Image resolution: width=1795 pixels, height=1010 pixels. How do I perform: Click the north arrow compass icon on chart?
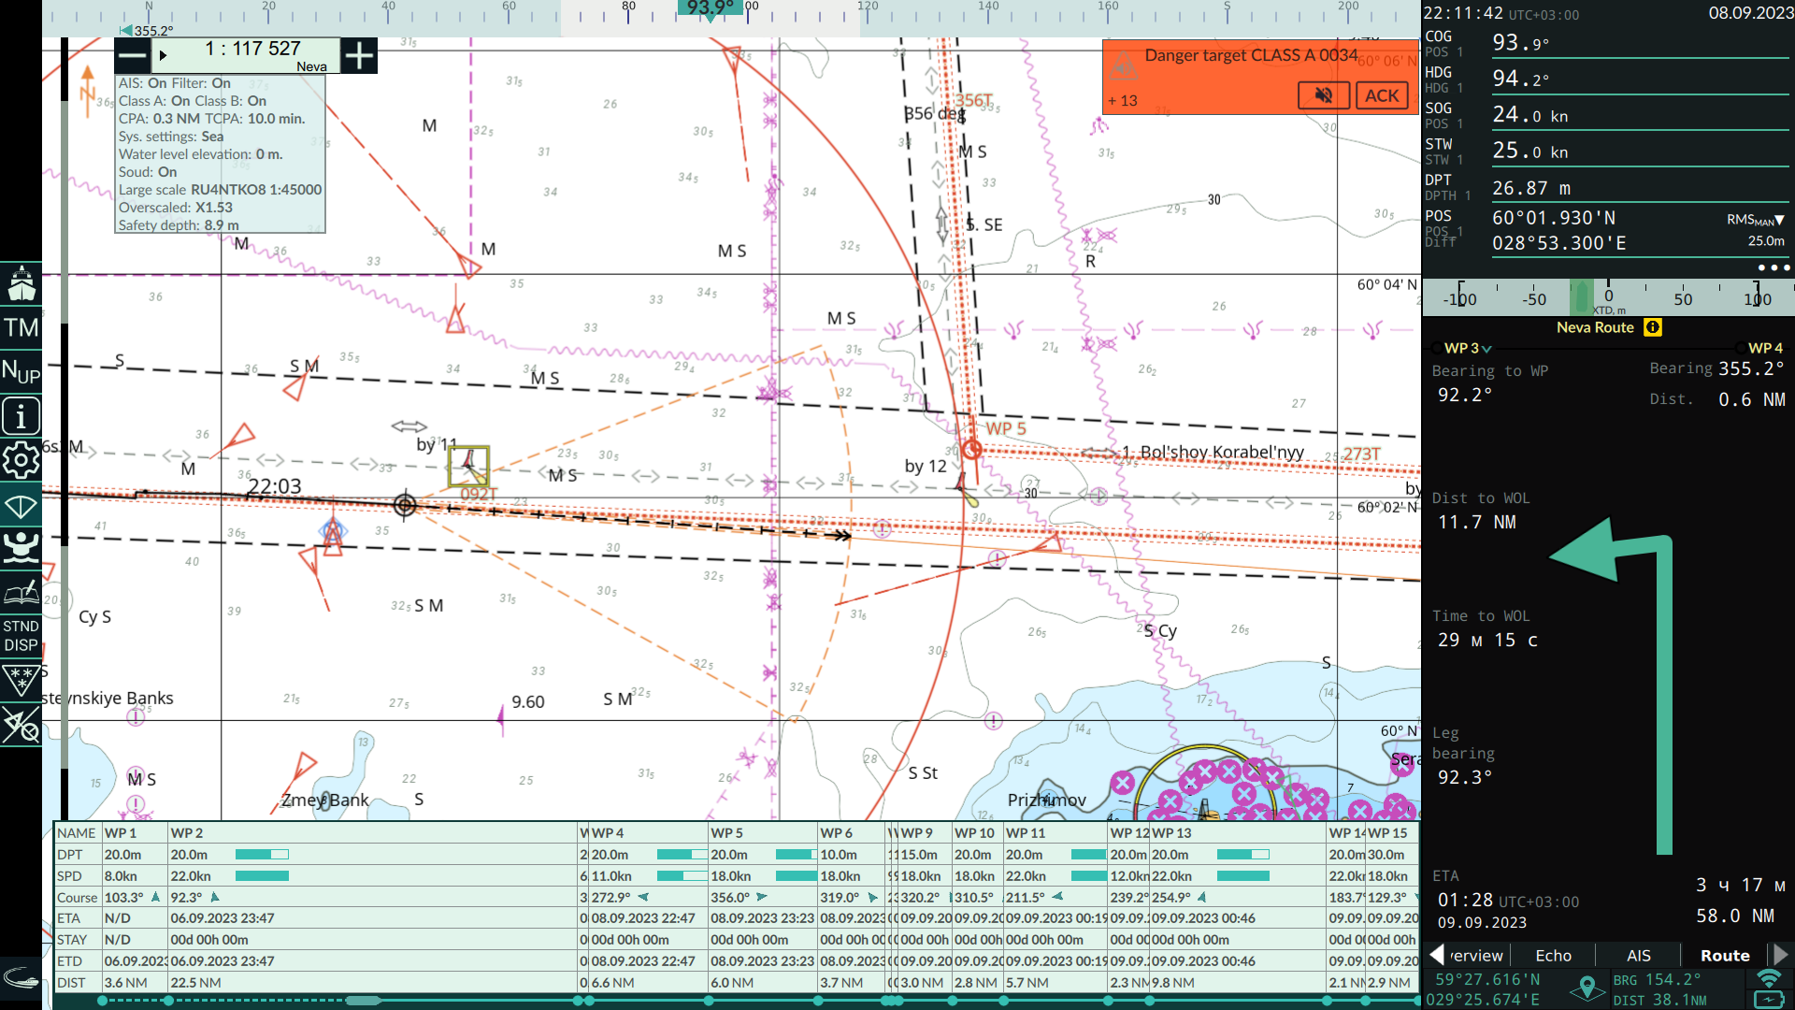pos(88,90)
